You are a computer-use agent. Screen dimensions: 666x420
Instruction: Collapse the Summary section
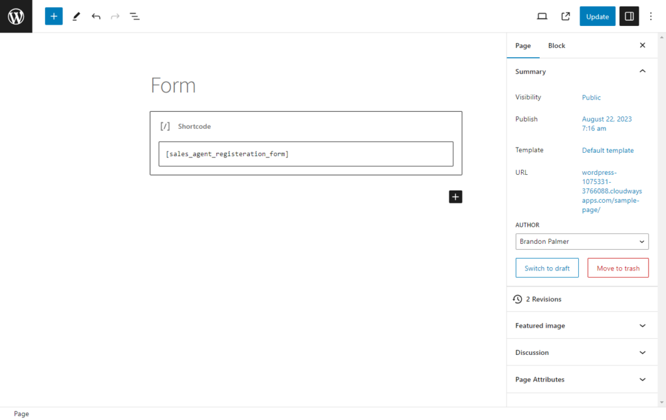[x=642, y=72]
